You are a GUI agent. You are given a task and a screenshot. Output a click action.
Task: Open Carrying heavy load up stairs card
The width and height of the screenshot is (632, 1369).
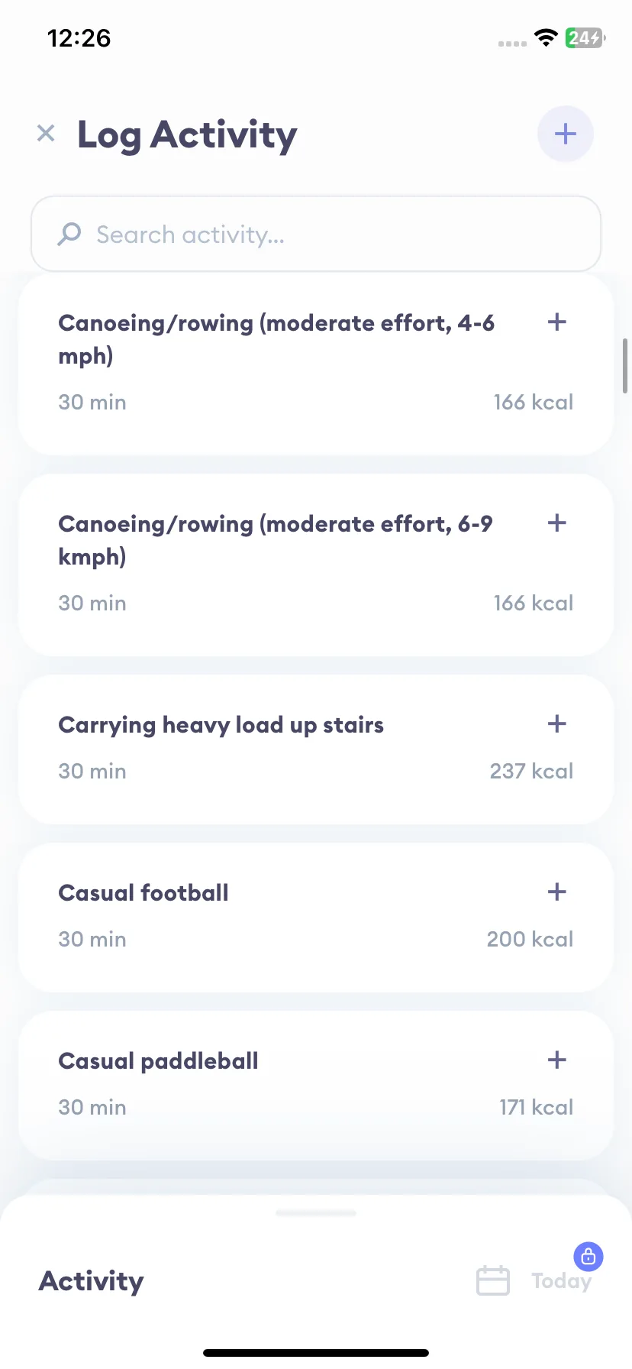[316, 749]
